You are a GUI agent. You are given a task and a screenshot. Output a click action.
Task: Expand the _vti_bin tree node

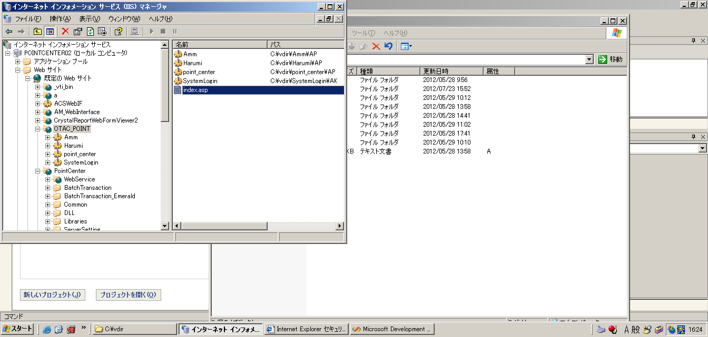38,87
